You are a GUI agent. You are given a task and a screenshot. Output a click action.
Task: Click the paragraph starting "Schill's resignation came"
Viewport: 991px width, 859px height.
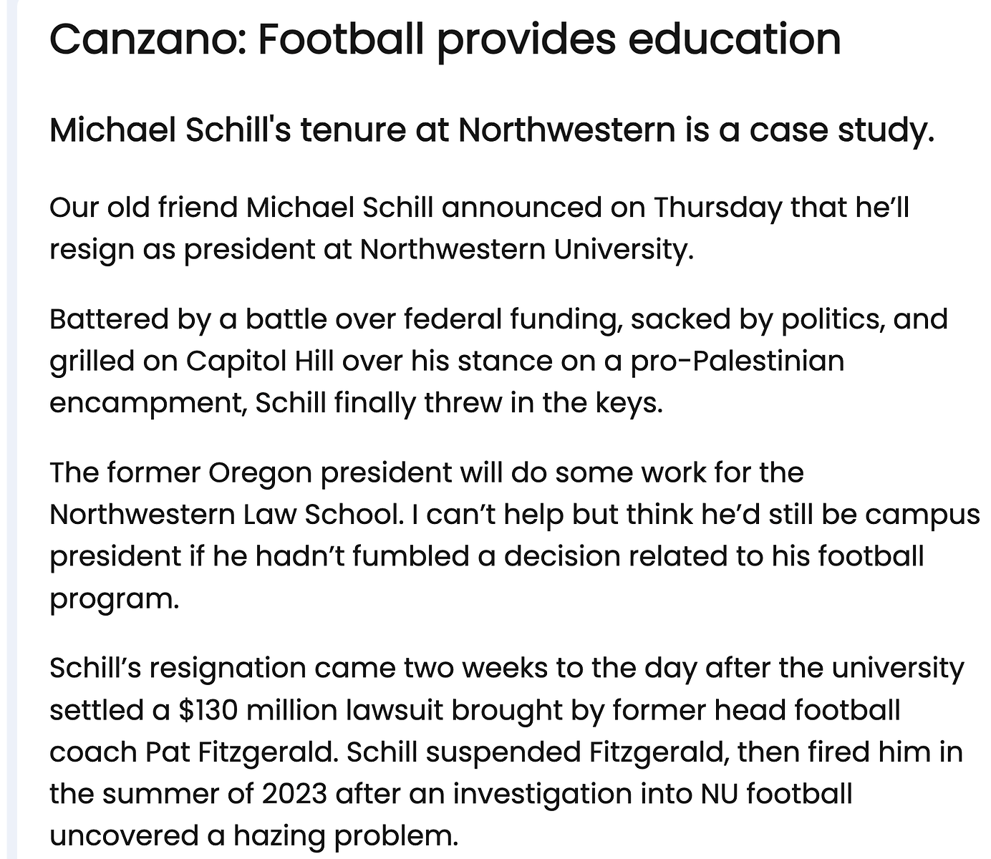[505, 752]
